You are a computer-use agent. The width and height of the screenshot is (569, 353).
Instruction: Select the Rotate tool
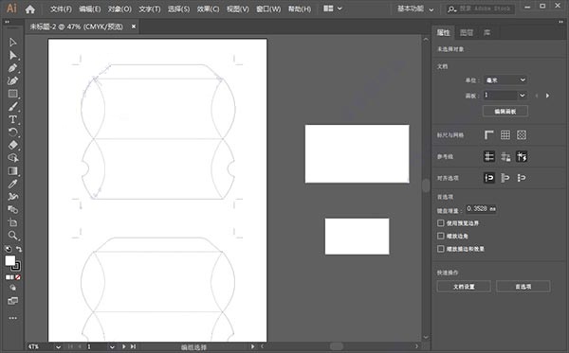12,132
